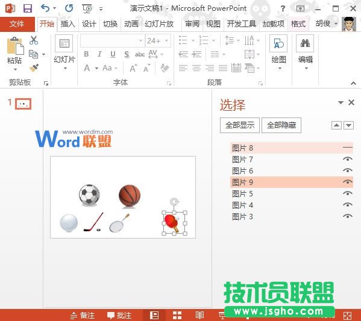Image resolution: width=361 pixels, height=321 pixels.
Task: Switch to the 设计 tab
Action: (89, 24)
